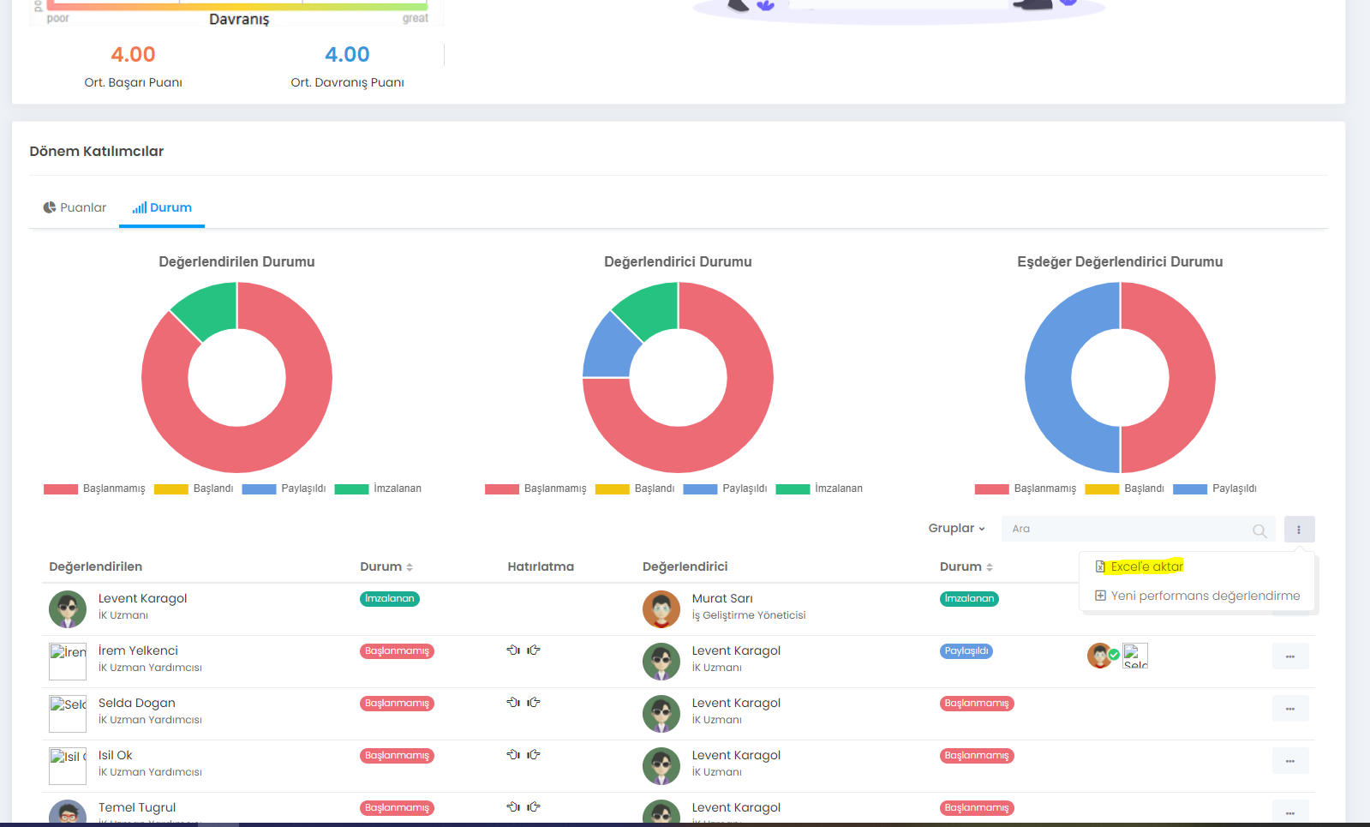Image resolution: width=1370 pixels, height=827 pixels.
Task: Expand the Gruplar dropdown
Action: (x=956, y=529)
